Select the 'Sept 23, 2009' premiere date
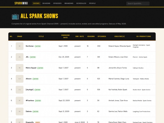164x123 pixels. [64, 101]
